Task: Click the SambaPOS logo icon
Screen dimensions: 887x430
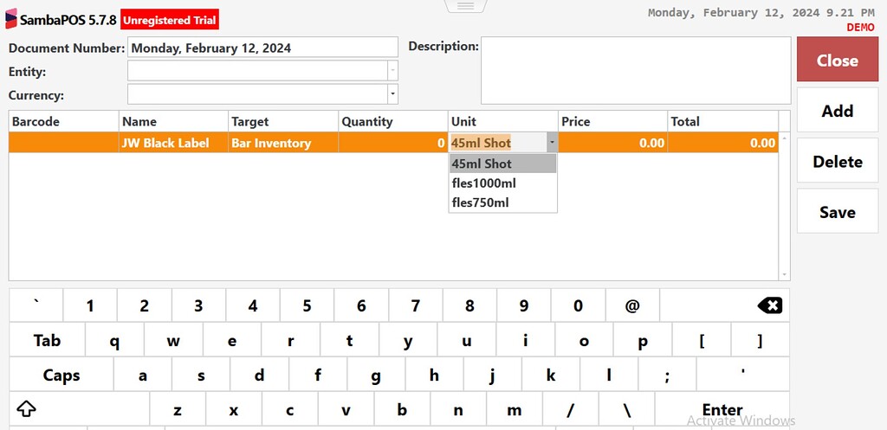Action: coord(10,19)
